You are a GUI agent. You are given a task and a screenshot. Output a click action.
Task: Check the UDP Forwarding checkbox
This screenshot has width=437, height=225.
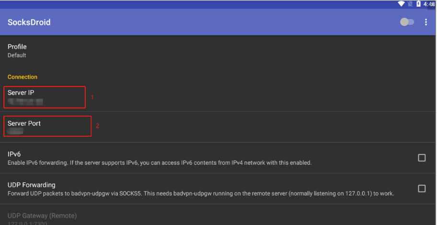(x=422, y=189)
